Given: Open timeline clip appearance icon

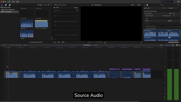Looking at the screenshot, I should coord(173,45).
